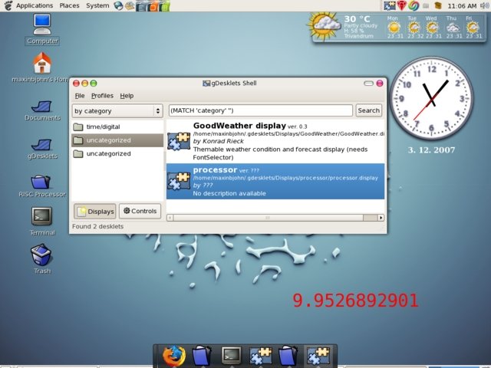491x368 pixels.
Task: Open the Terminal icon in the dock
Action: coord(232,355)
